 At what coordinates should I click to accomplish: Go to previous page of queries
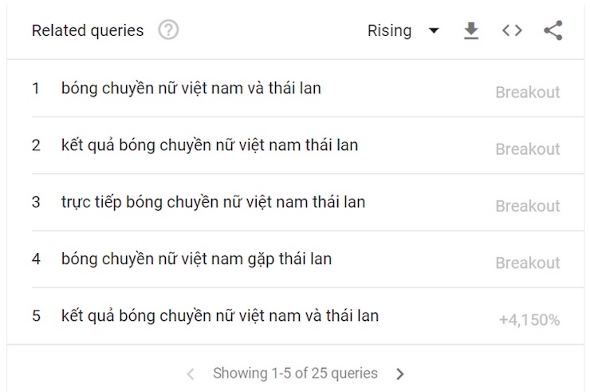click(x=191, y=374)
